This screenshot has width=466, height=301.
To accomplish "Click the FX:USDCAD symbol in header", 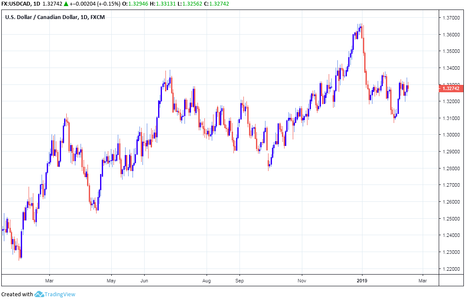I will point(16,4).
